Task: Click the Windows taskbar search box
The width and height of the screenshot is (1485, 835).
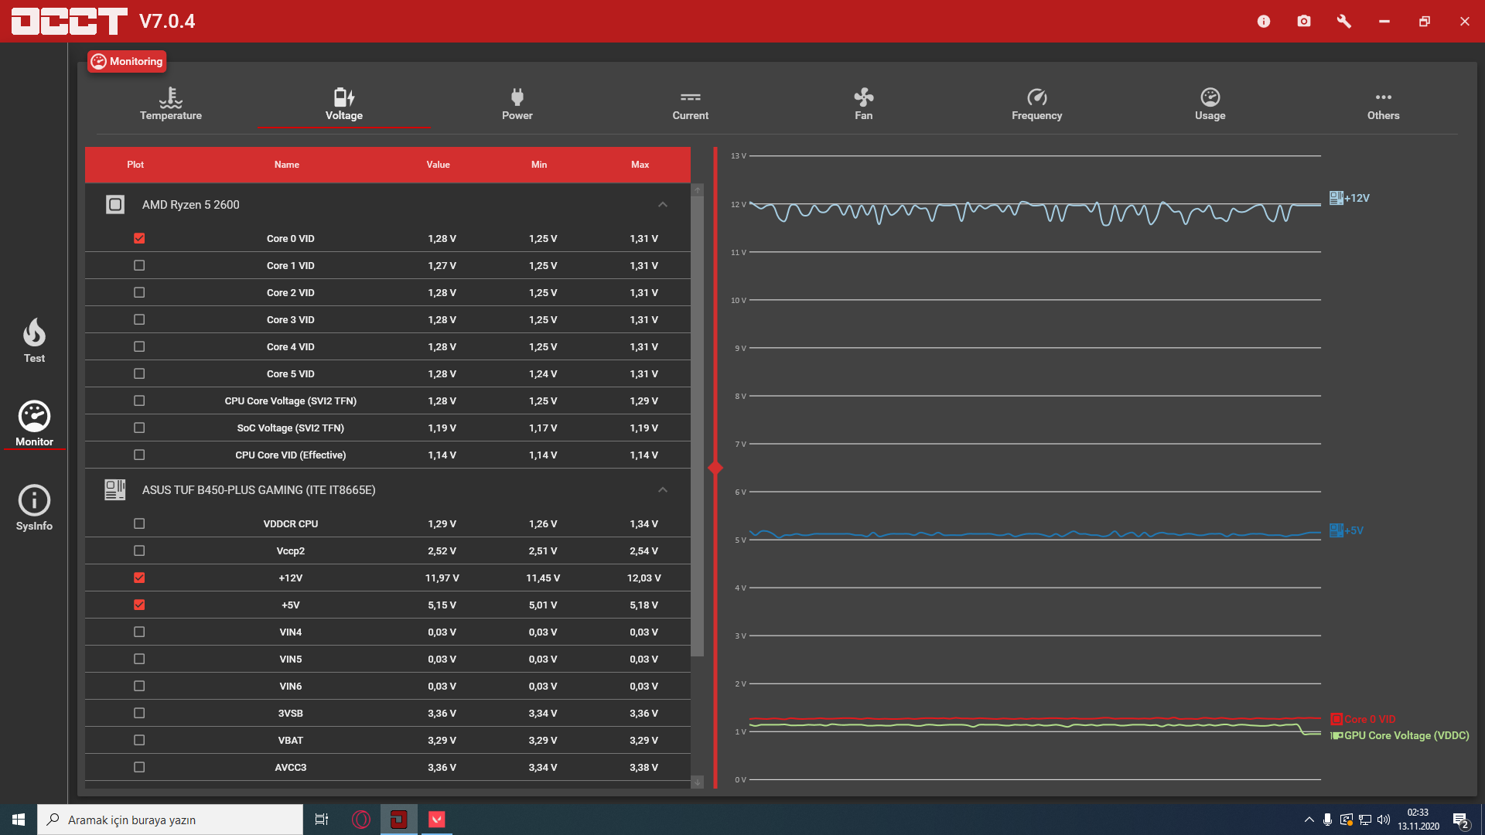Action: click(170, 820)
